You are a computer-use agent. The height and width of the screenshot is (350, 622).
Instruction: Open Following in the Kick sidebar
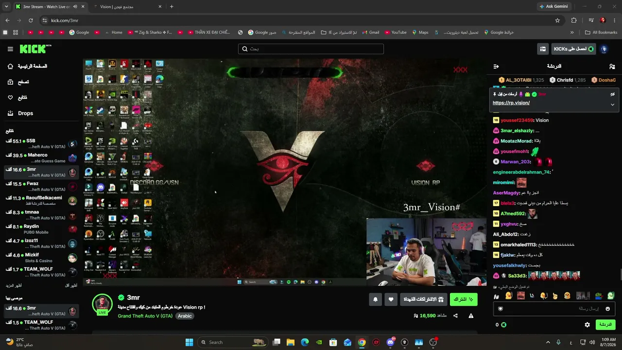coord(17,98)
